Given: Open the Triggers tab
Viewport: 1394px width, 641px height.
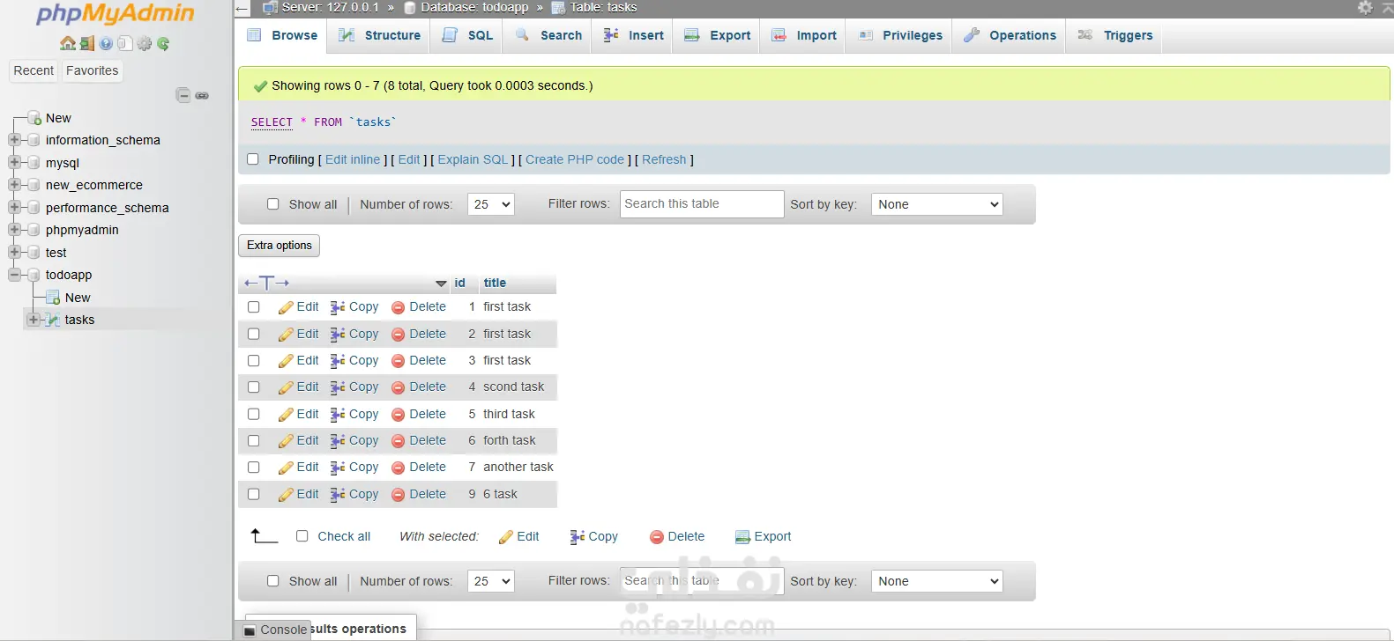Looking at the screenshot, I should 1115,35.
